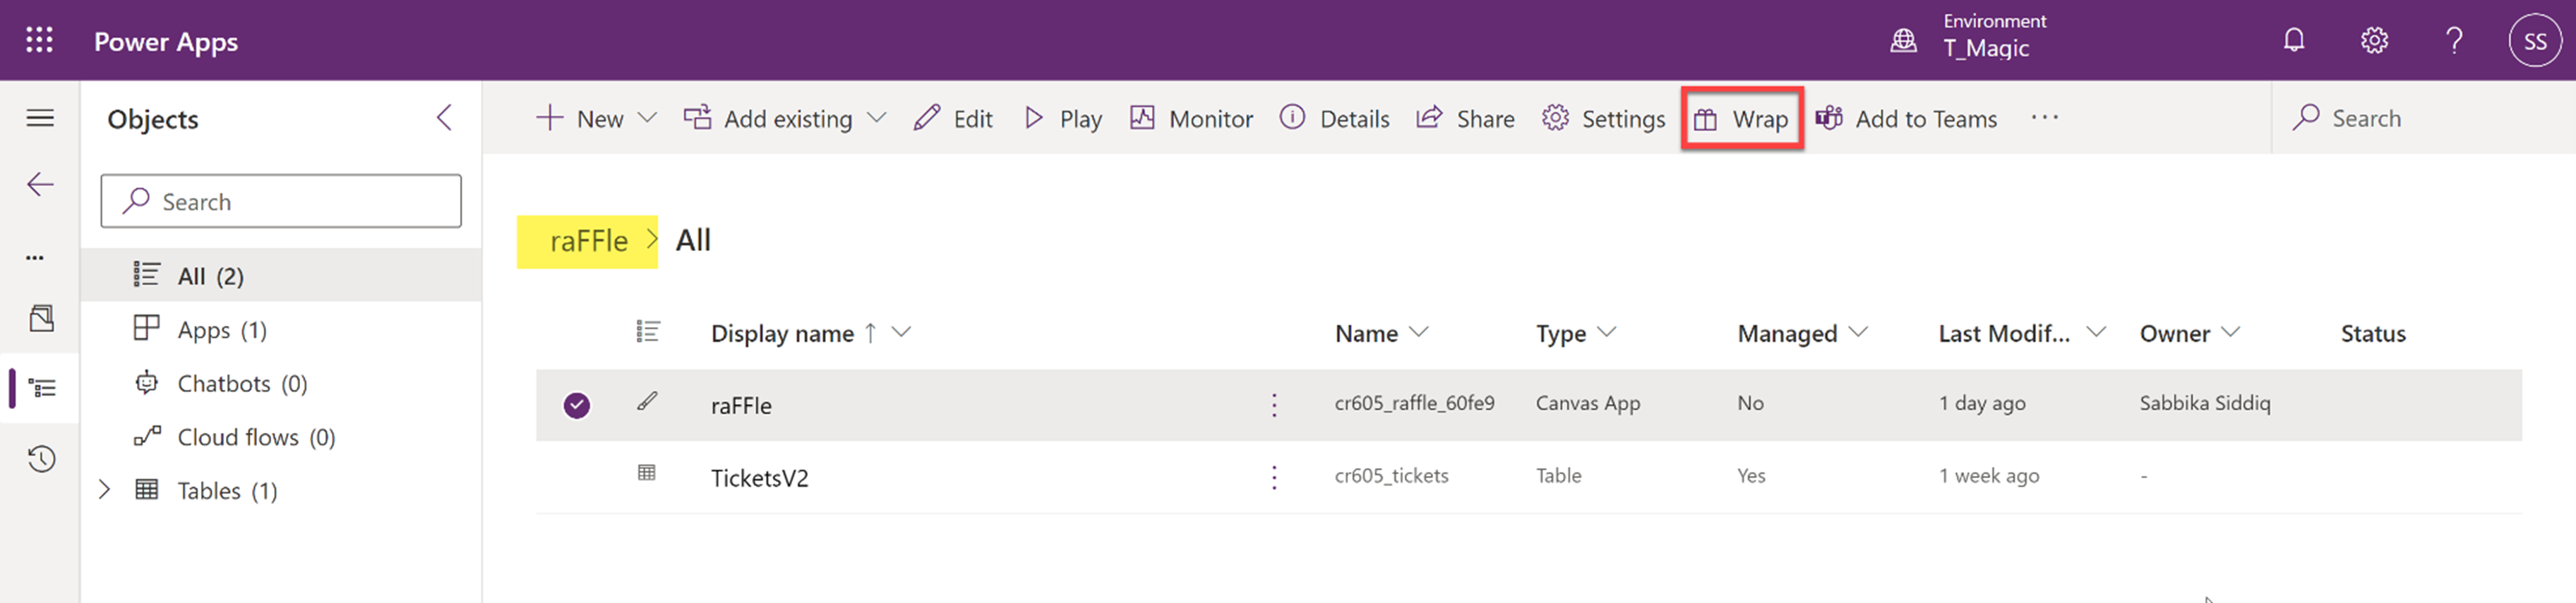Open more options for raFFle row
The width and height of the screenshot is (2576, 603).
click(1274, 404)
